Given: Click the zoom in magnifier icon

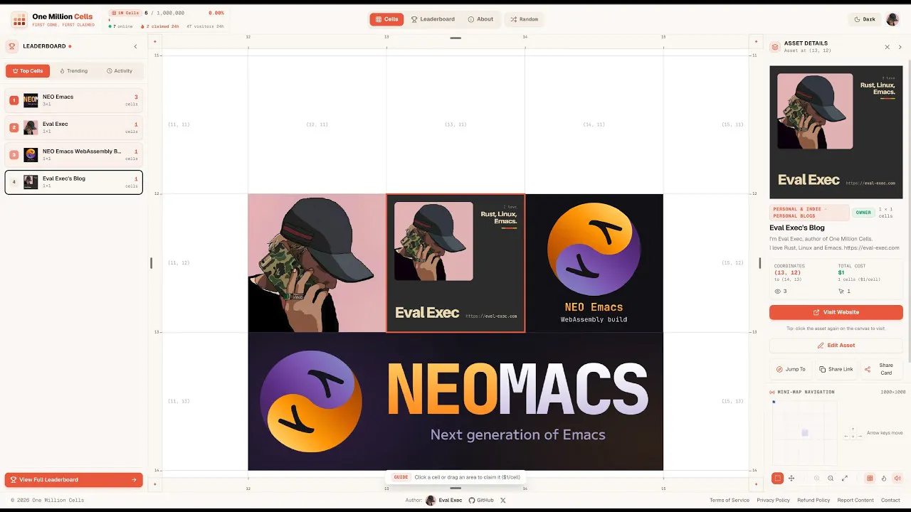Looking at the screenshot, I should point(816,479).
